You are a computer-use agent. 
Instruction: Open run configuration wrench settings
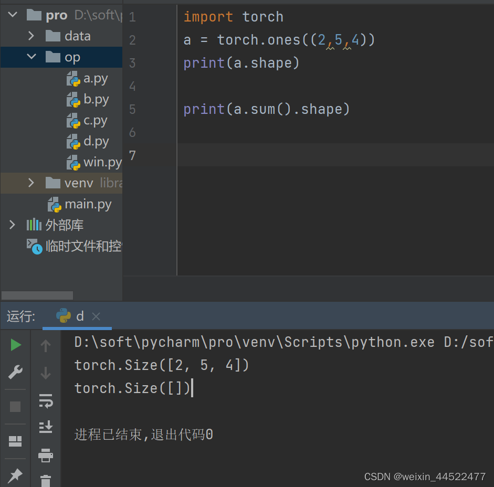click(15, 373)
